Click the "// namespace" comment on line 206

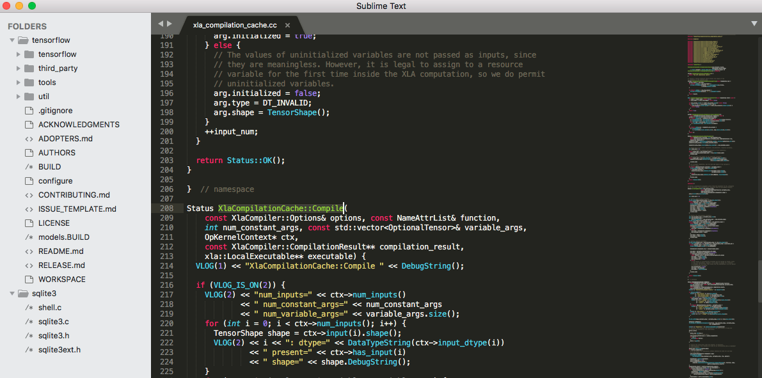click(227, 189)
